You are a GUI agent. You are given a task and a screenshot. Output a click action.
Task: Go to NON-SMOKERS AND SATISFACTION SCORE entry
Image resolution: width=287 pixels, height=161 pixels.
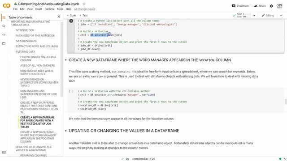(39, 94)
